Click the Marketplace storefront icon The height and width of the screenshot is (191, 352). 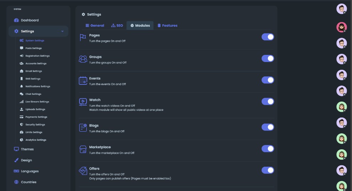(83, 149)
